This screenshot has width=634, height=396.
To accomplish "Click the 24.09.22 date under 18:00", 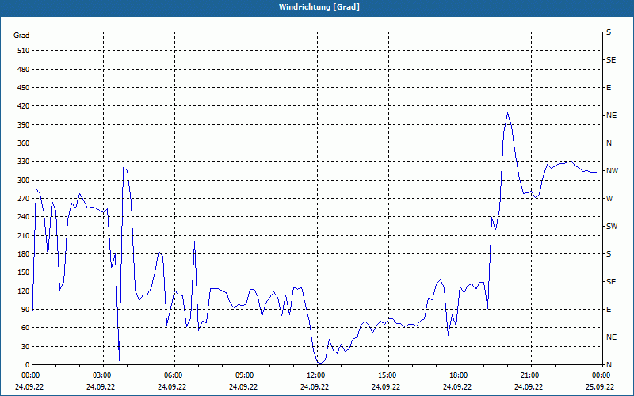I will (x=457, y=386).
